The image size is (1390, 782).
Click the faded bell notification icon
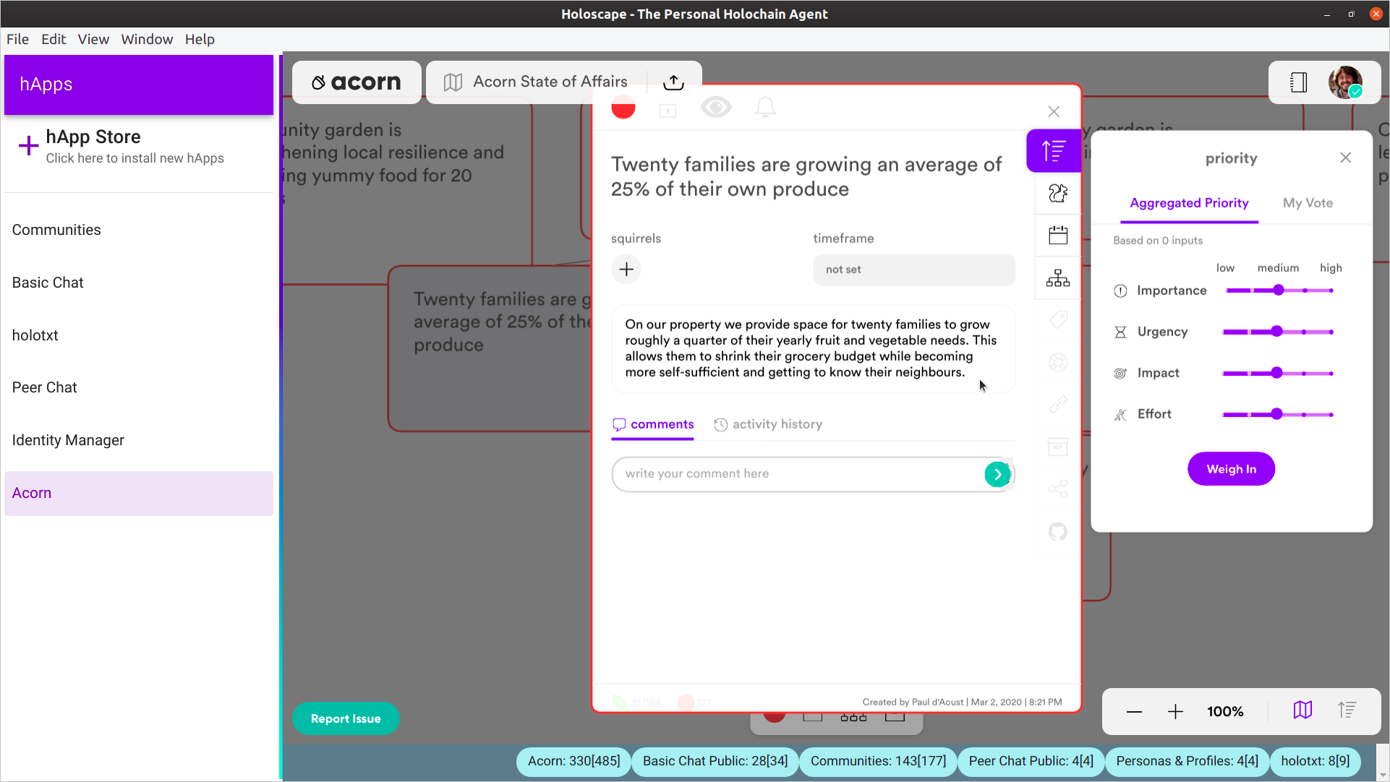pos(765,108)
